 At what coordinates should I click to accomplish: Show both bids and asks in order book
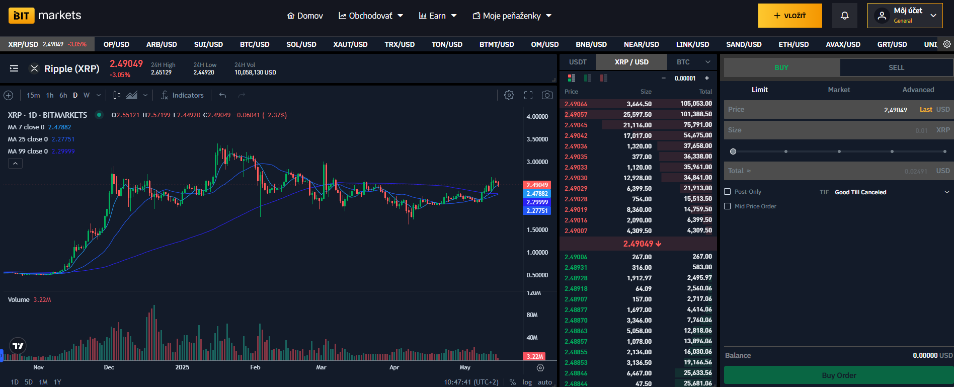click(572, 78)
